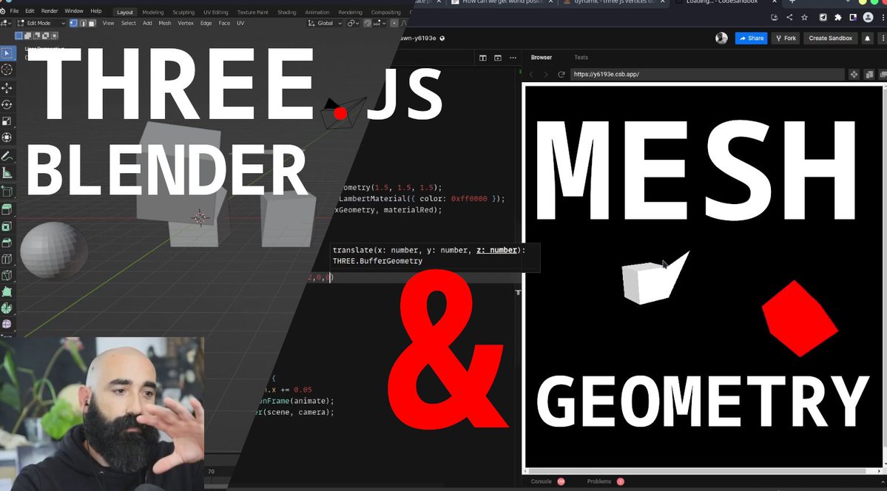887x491 pixels.
Task: Open the Vertex menu
Action: click(186, 23)
